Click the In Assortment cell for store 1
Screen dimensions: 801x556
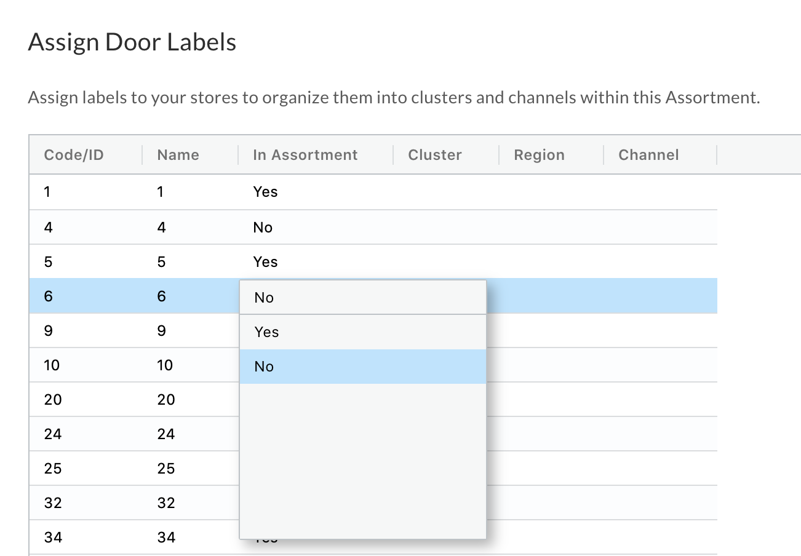click(265, 192)
